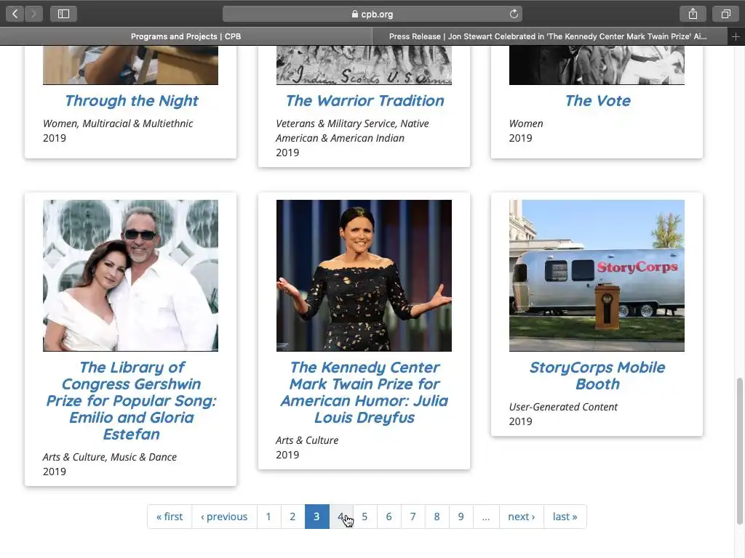Screen dimensions: 745x558
Task: Click the Through the Night image
Action: point(131,65)
